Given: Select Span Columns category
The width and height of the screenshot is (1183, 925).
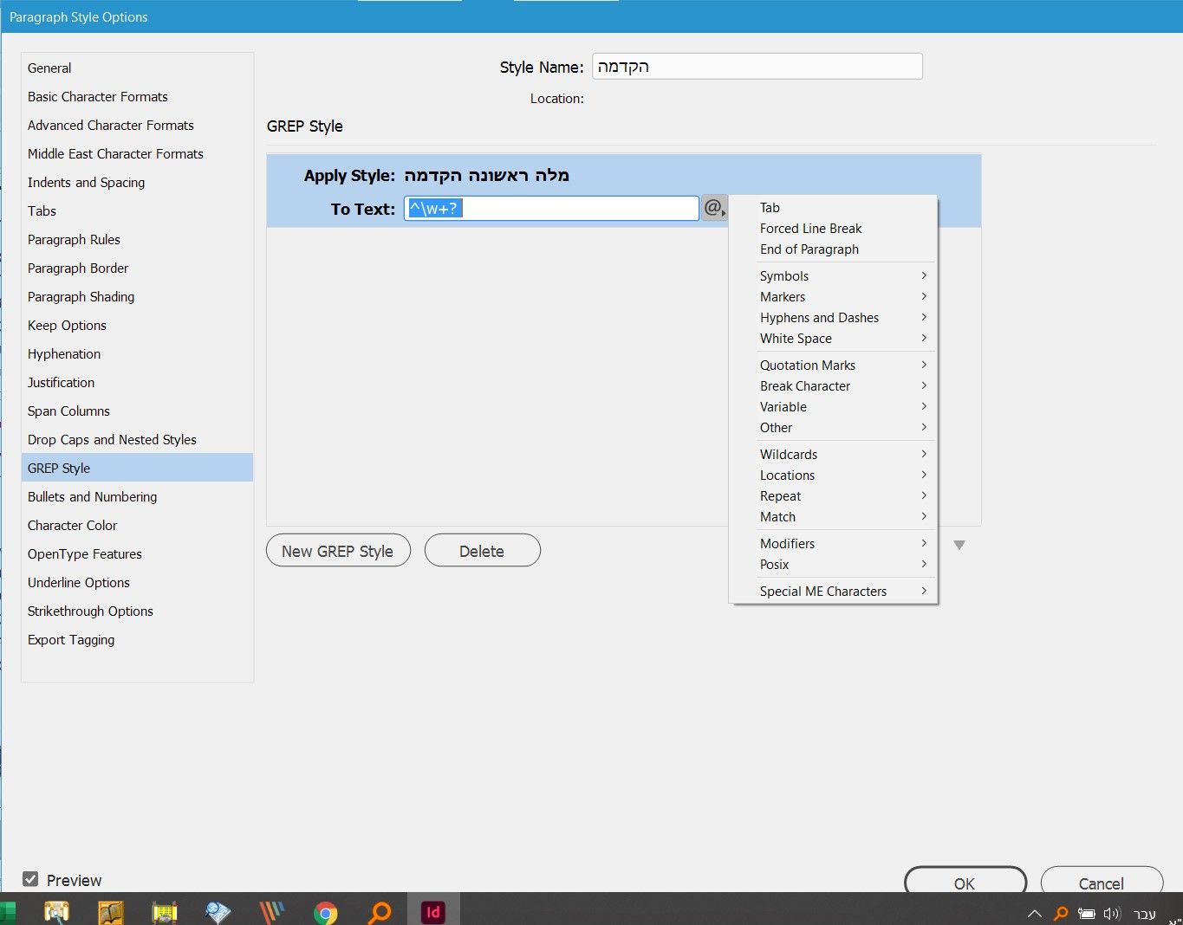Looking at the screenshot, I should tap(137, 411).
